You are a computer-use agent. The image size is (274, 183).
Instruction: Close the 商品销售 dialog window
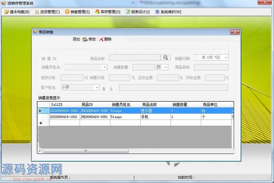coord(235,32)
